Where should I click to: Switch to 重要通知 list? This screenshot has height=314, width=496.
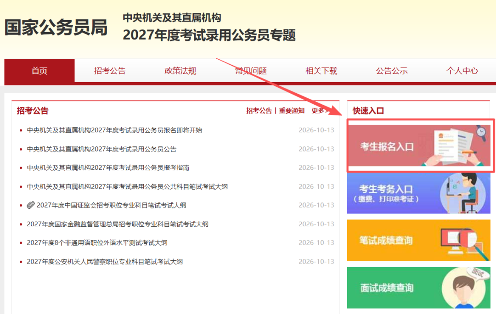coord(292,111)
